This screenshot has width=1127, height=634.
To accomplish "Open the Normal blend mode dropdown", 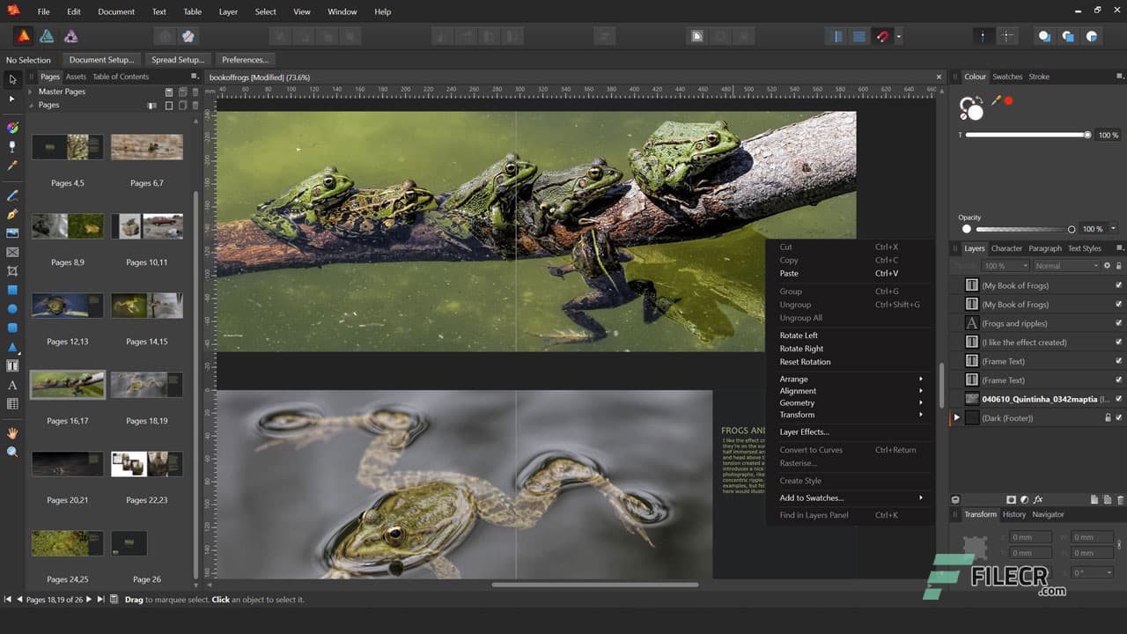I will (x=1065, y=266).
